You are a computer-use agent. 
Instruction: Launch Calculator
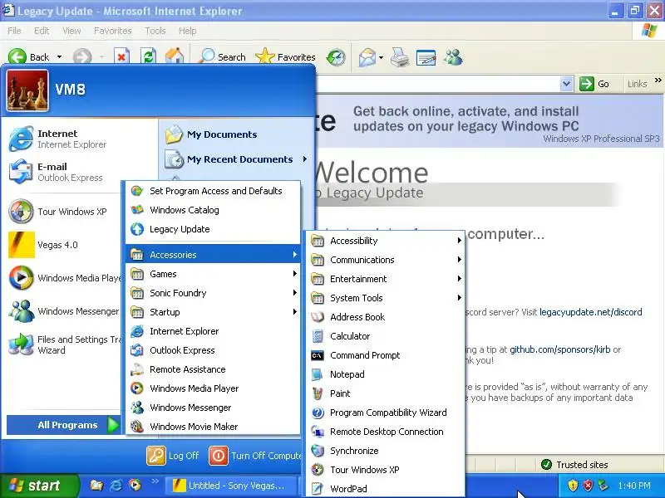386,336
